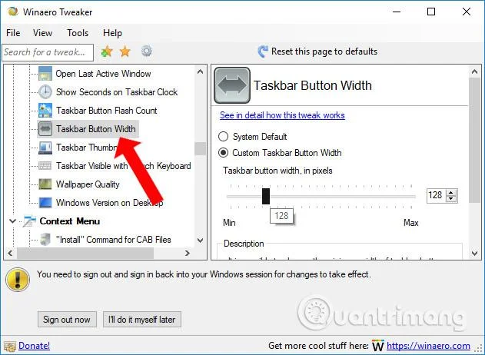Select Wallpaper Quality tree item
This screenshot has height=355, width=485.
[x=88, y=184]
